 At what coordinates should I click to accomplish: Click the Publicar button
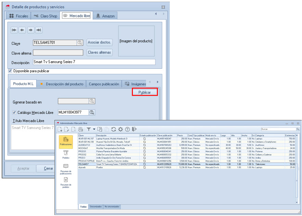[x=144, y=92]
